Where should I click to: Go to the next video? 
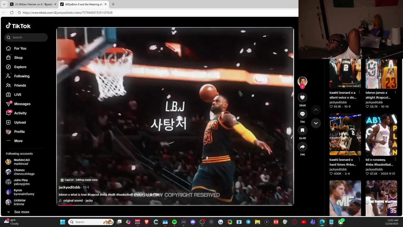pyautogui.click(x=316, y=123)
